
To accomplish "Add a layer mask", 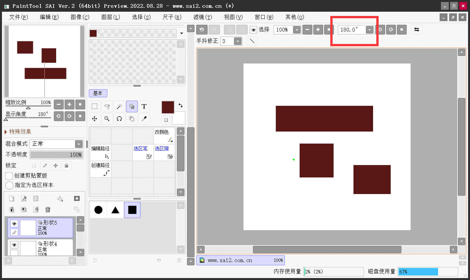I will tap(77, 199).
